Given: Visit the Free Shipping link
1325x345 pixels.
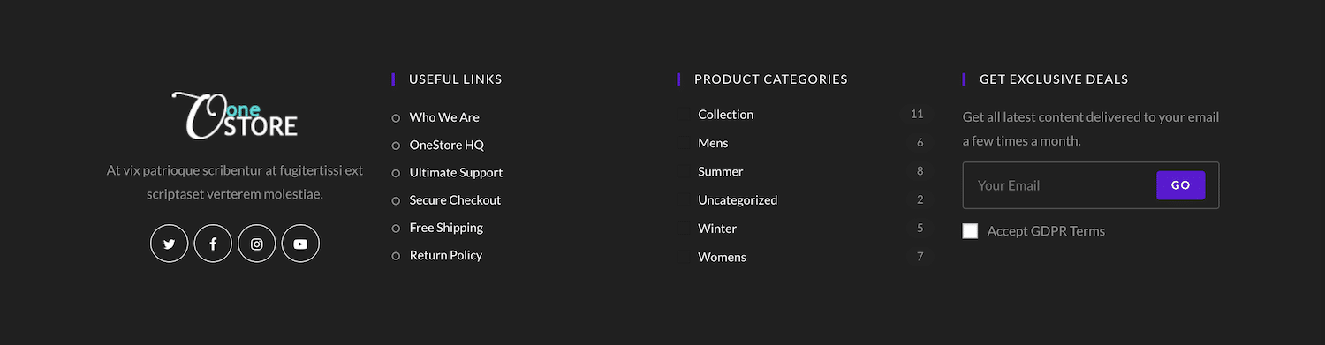Looking at the screenshot, I should click(446, 228).
